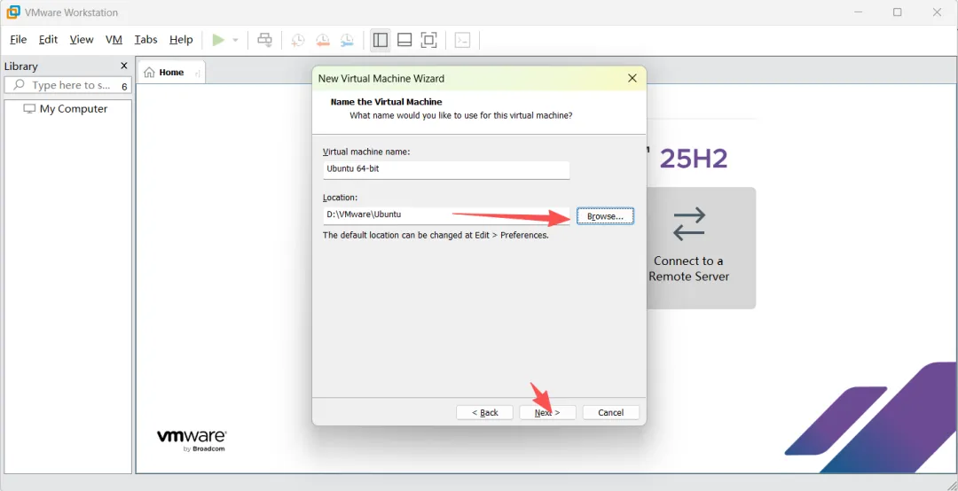This screenshot has height=491, width=958.
Task: Click the Virtual machine name field
Action: coord(446,169)
